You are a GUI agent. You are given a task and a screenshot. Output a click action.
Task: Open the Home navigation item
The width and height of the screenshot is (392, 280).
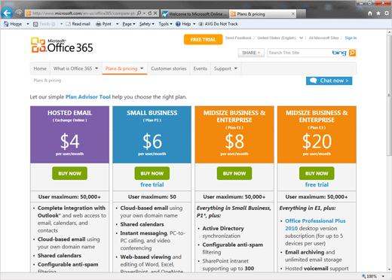[40, 68]
